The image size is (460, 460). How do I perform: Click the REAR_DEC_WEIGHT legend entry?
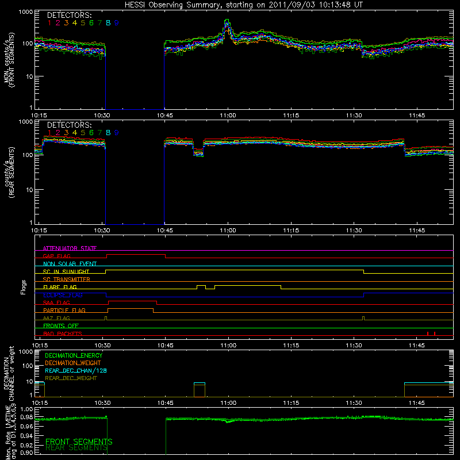click(x=71, y=378)
